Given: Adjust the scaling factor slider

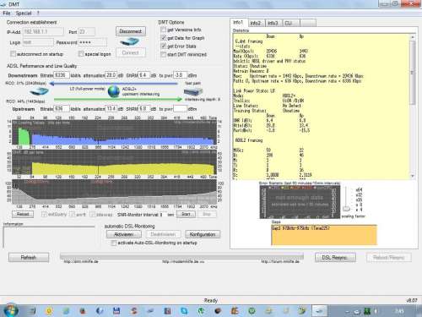Looking at the screenshot, I should (347, 209).
